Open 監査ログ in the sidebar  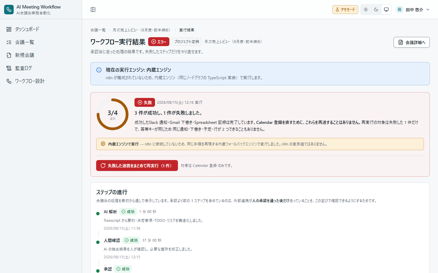coord(41,68)
